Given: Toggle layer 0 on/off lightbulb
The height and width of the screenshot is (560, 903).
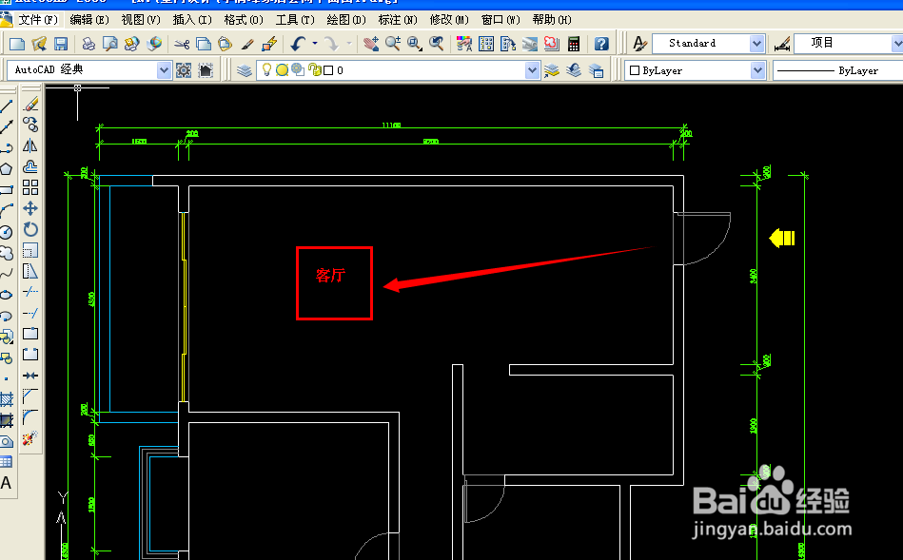Looking at the screenshot, I should pyautogui.click(x=266, y=70).
